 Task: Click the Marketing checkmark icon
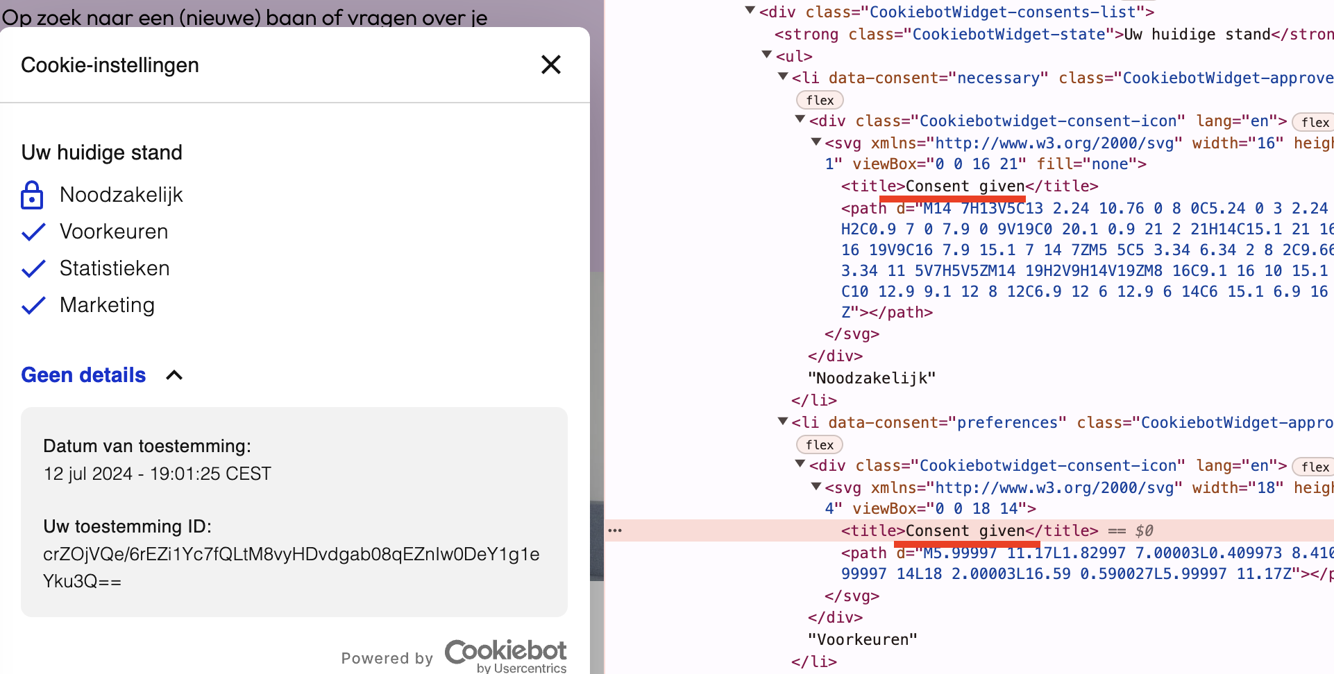coord(33,306)
